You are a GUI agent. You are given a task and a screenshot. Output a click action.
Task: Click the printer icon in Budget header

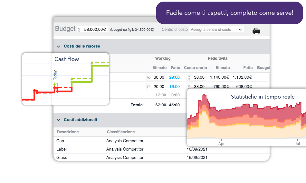(x=256, y=31)
